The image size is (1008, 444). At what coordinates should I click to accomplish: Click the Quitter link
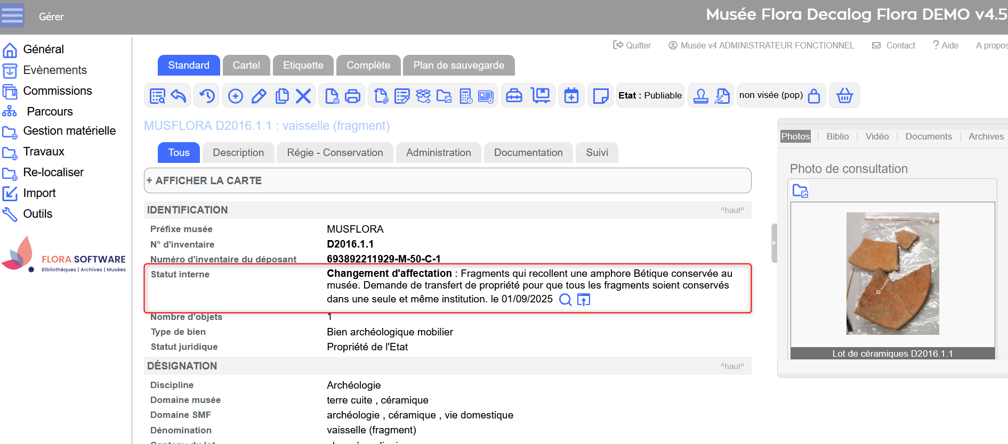632,46
